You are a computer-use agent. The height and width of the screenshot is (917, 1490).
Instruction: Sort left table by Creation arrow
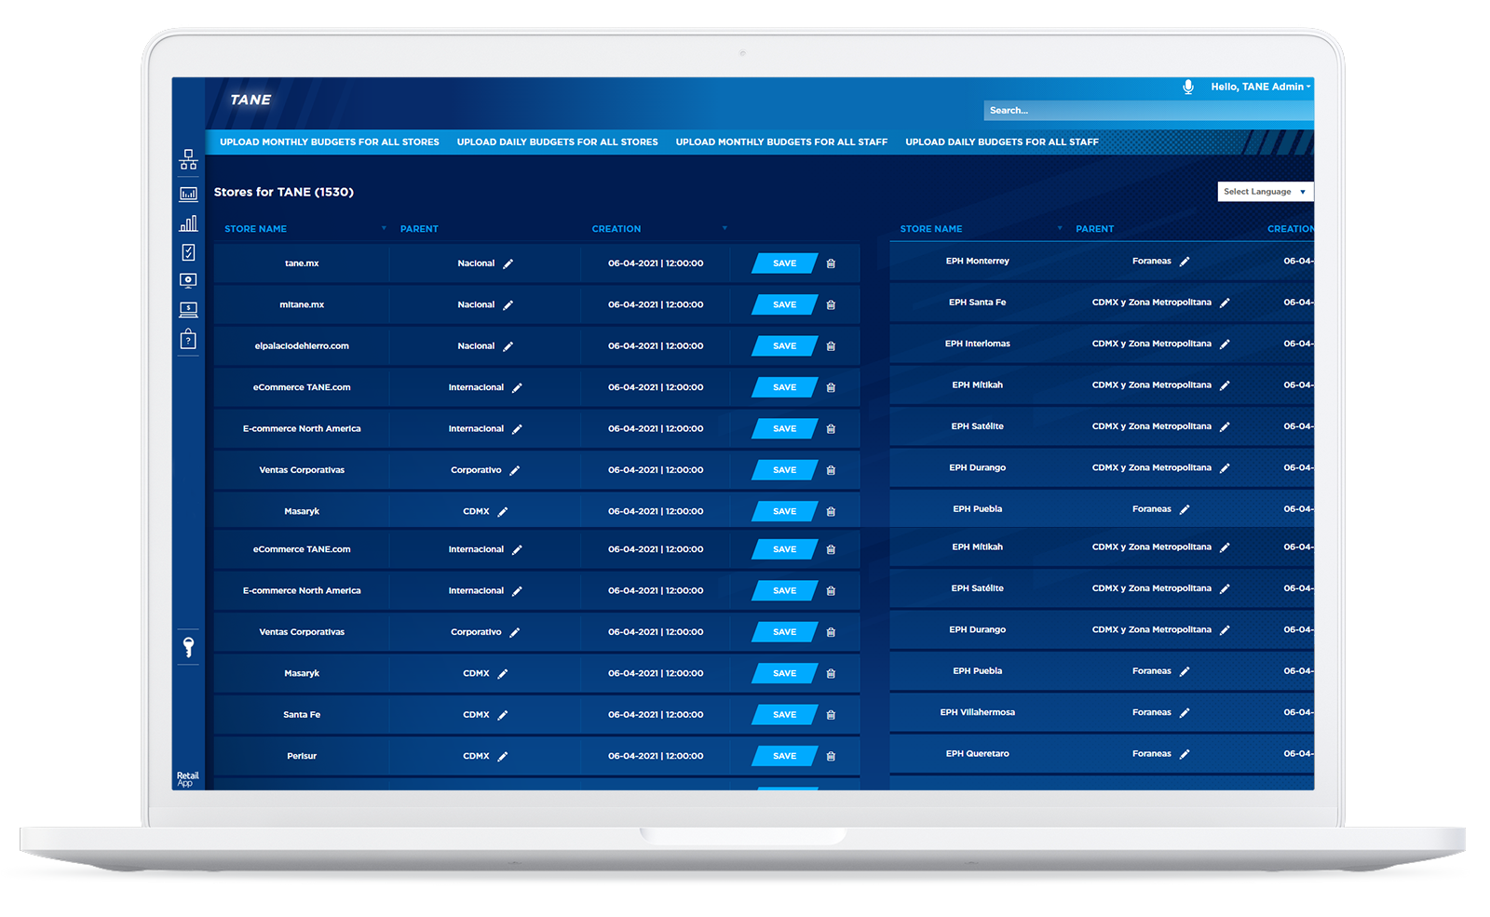(725, 229)
